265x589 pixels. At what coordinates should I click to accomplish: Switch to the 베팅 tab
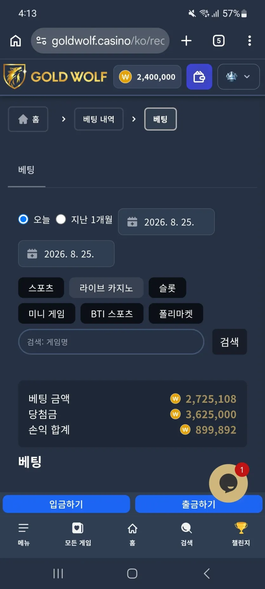pos(26,170)
